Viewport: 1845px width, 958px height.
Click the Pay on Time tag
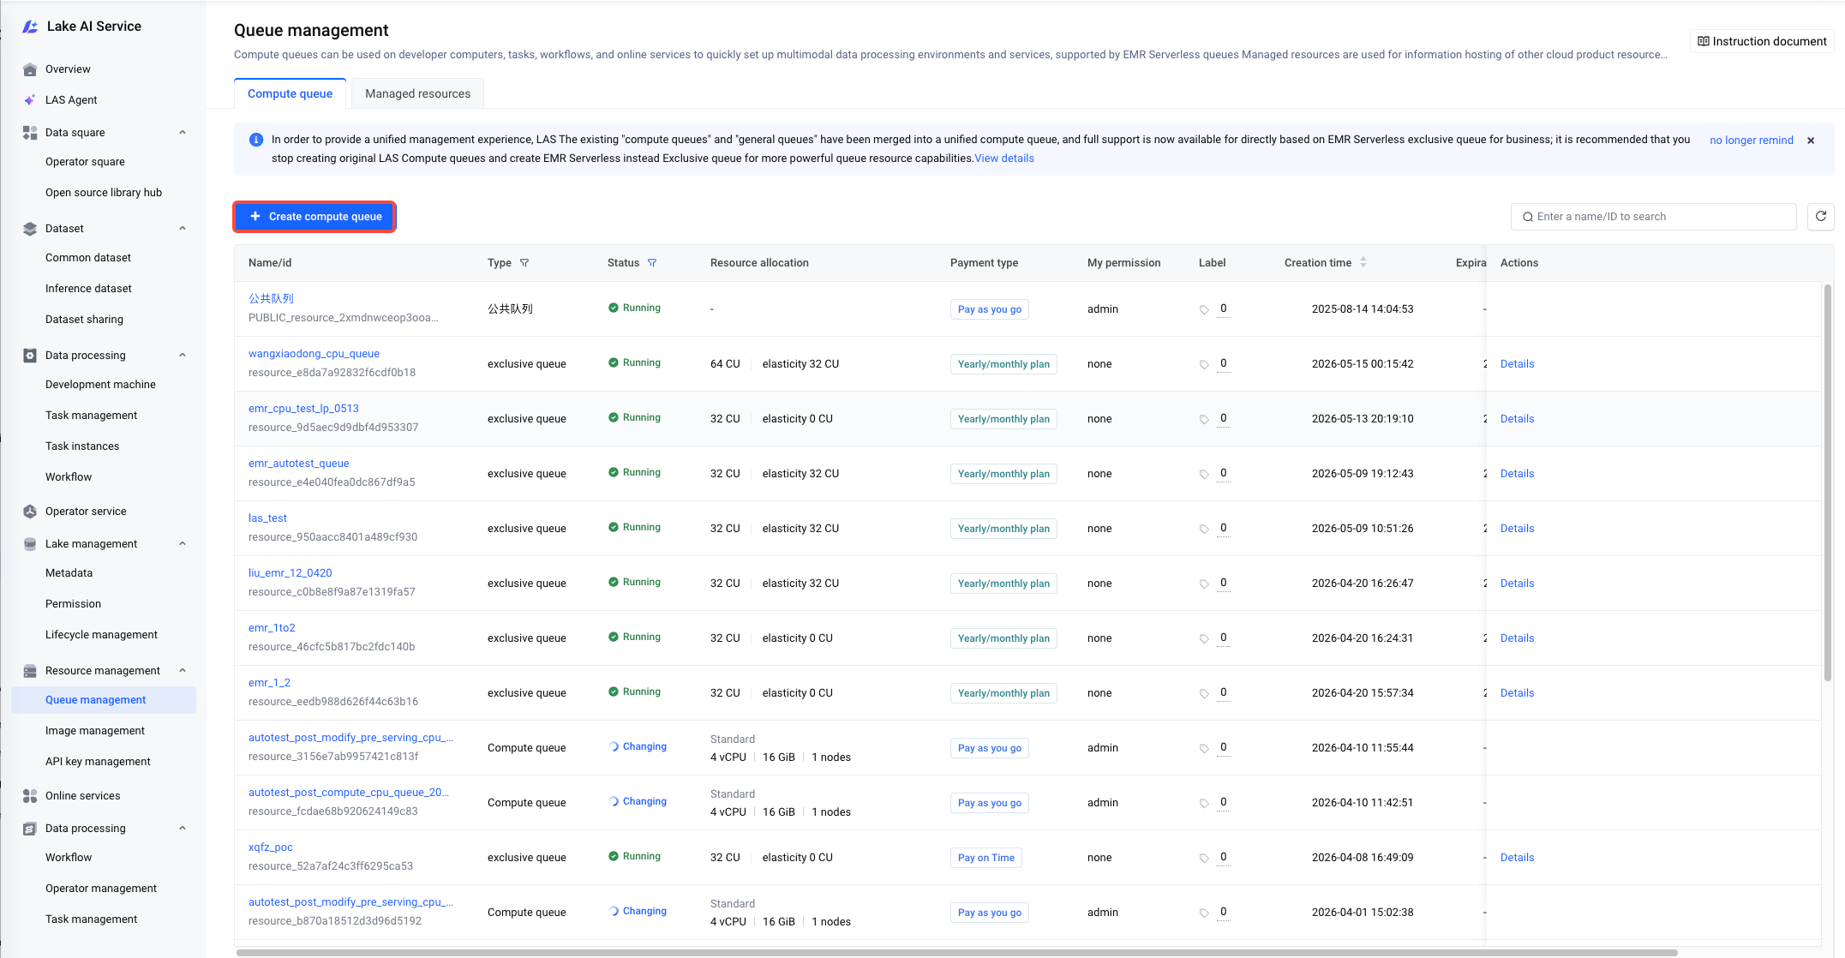(x=985, y=858)
